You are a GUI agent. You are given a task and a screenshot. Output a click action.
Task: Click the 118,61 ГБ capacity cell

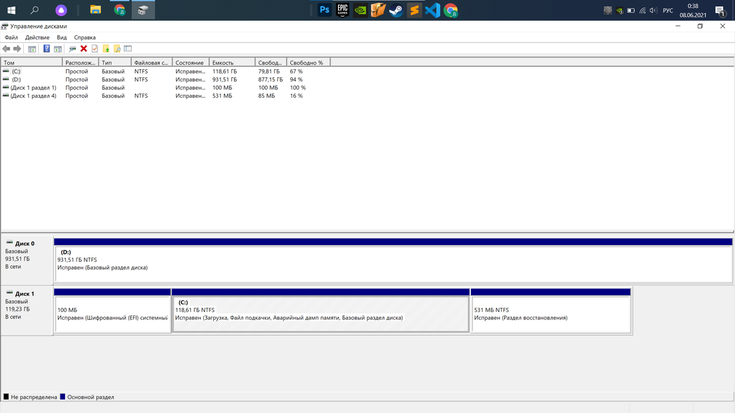point(225,71)
